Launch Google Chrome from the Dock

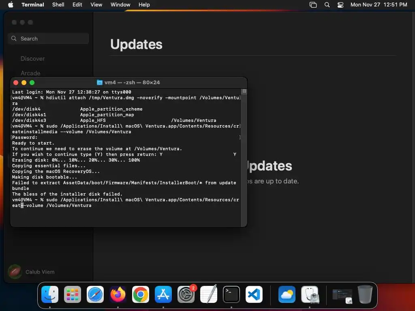tap(141, 294)
